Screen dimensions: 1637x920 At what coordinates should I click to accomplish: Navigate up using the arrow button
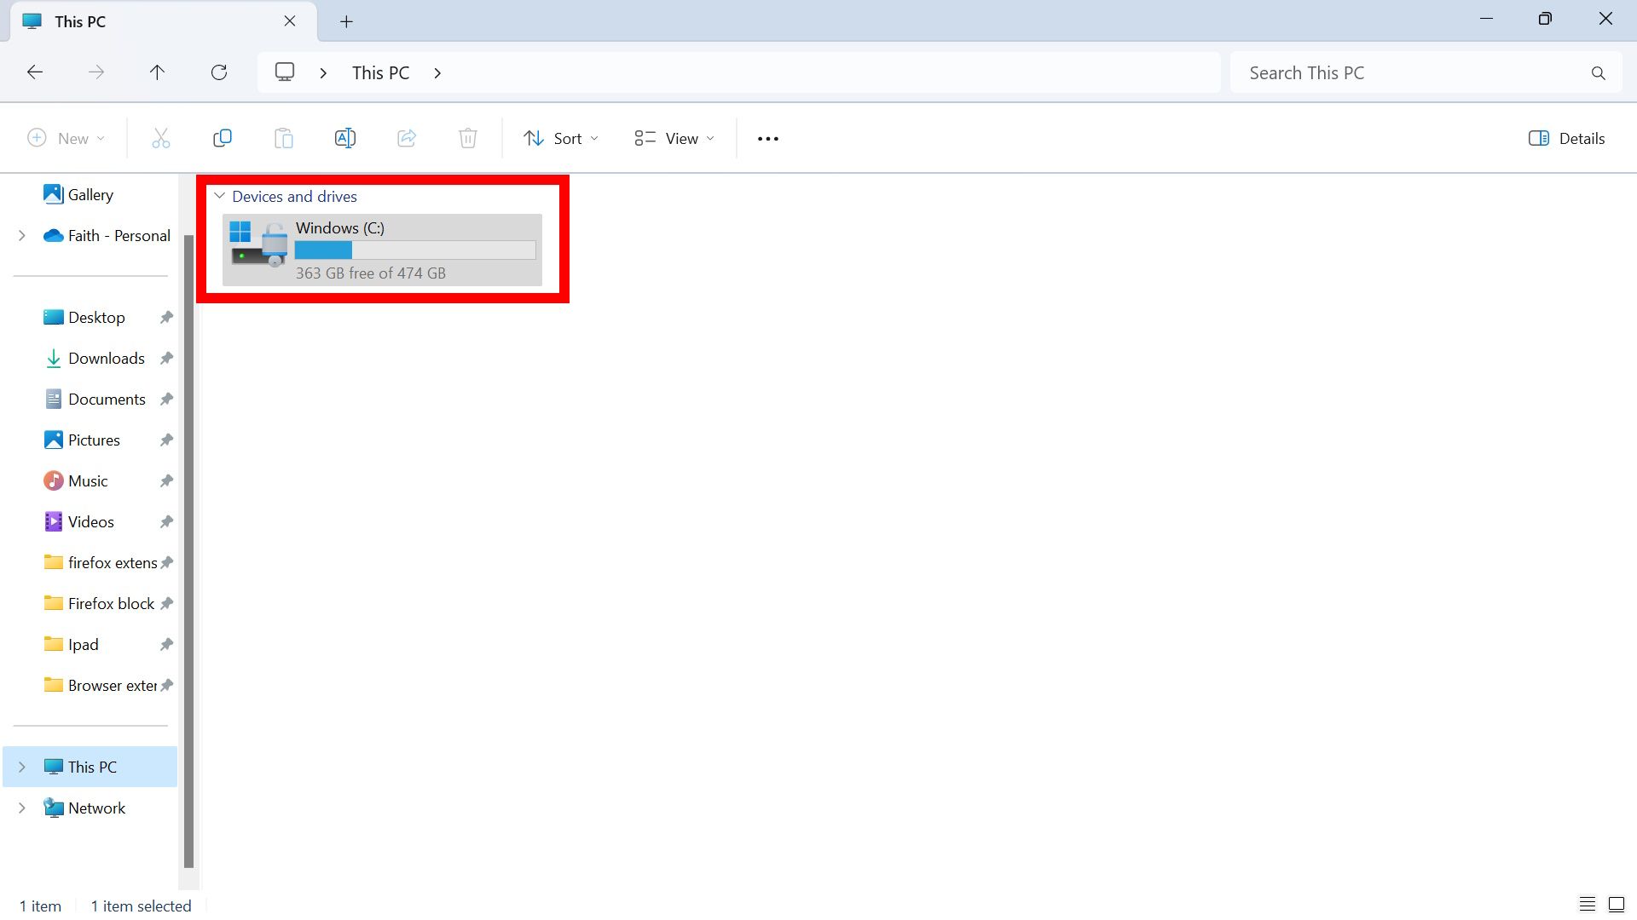coord(158,71)
